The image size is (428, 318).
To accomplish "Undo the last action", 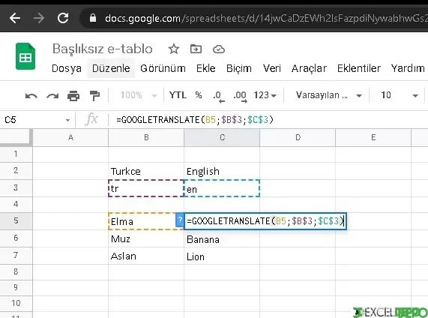I will point(31,95).
